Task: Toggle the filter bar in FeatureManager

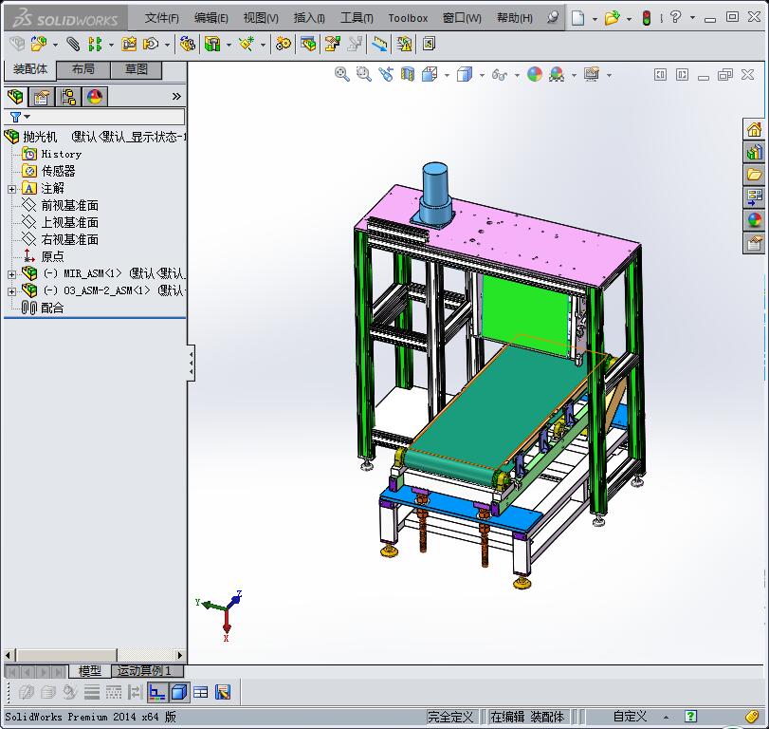Action: coord(15,118)
